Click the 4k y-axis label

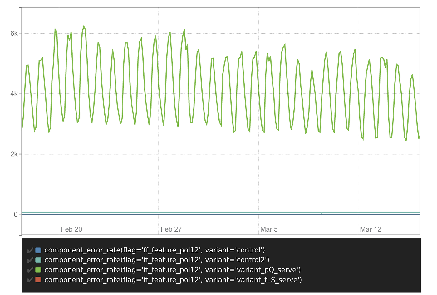point(14,94)
